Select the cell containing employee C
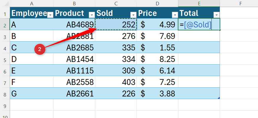Screen dimensions: 258x118 32,47
